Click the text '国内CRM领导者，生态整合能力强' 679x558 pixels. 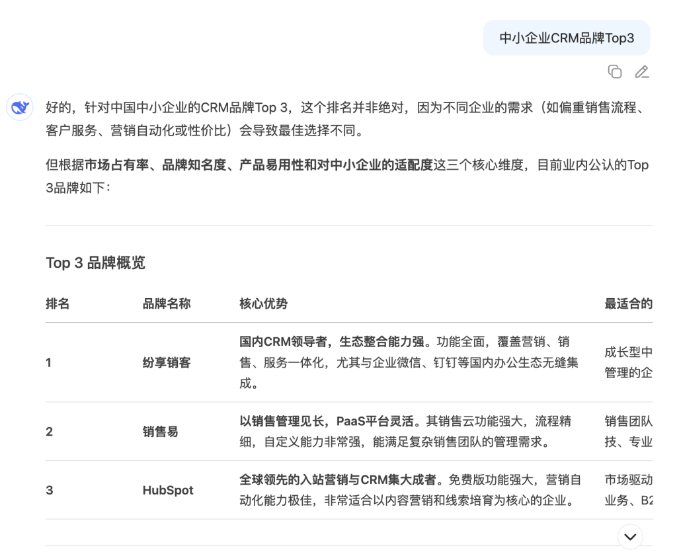(332, 342)
